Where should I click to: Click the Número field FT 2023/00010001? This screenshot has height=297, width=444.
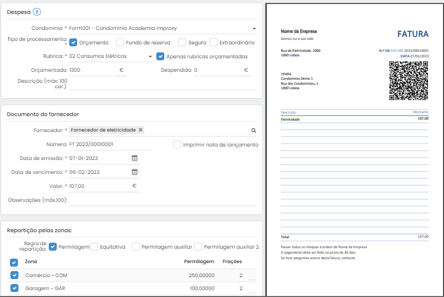coord(111,144)
